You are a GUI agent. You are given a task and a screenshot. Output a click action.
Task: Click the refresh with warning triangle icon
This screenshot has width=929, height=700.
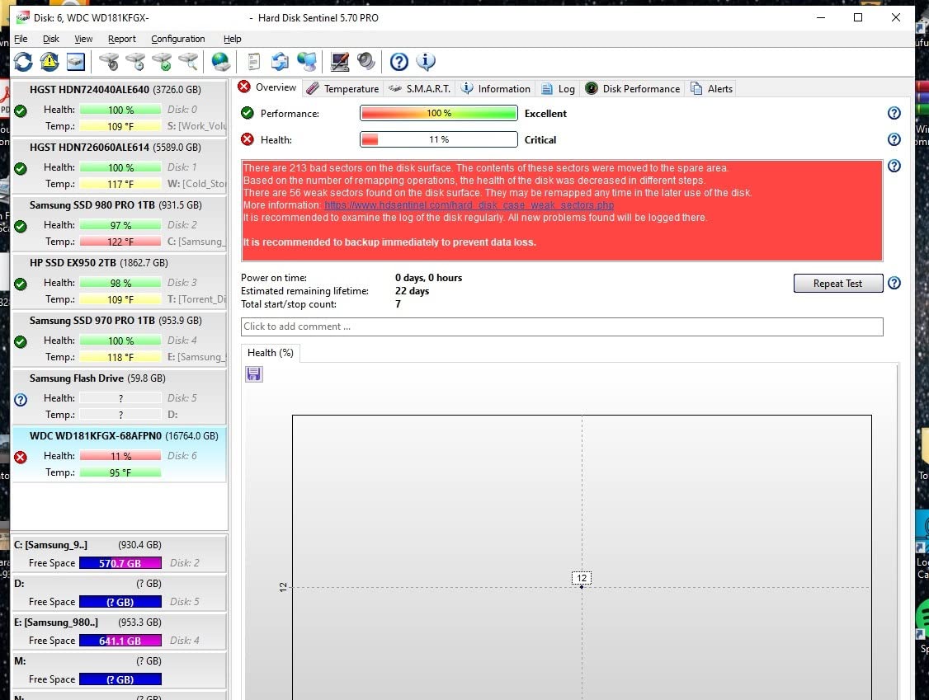pos(50,62)
